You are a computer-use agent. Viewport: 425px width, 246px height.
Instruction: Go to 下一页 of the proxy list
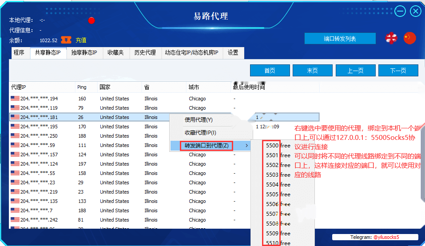click(398, 71)
